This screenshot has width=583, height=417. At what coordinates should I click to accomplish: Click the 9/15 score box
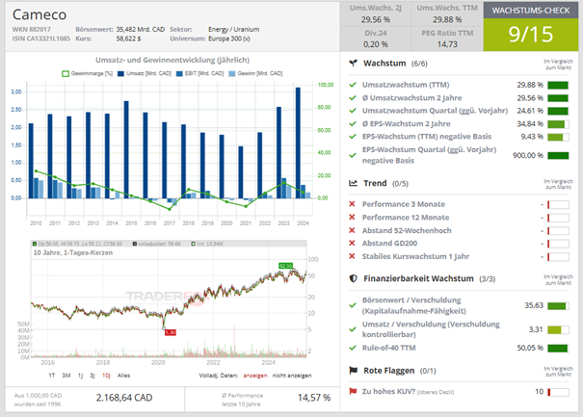531,35
